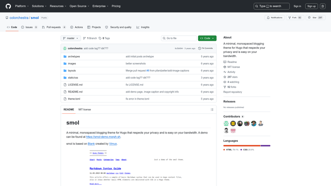Open the Releases heading link
The height and width of the screenshot is (186, 331).
[229, 101]
